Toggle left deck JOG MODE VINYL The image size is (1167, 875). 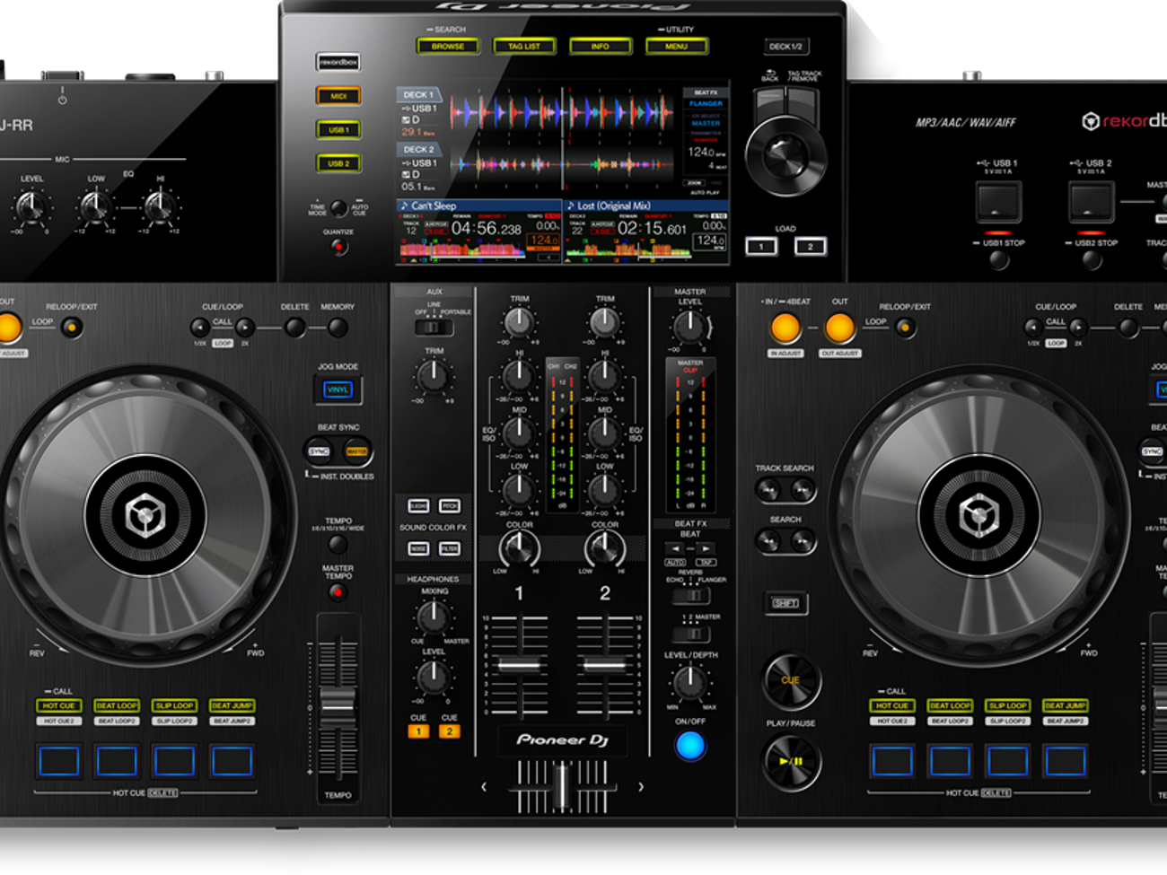click(338, 389)
